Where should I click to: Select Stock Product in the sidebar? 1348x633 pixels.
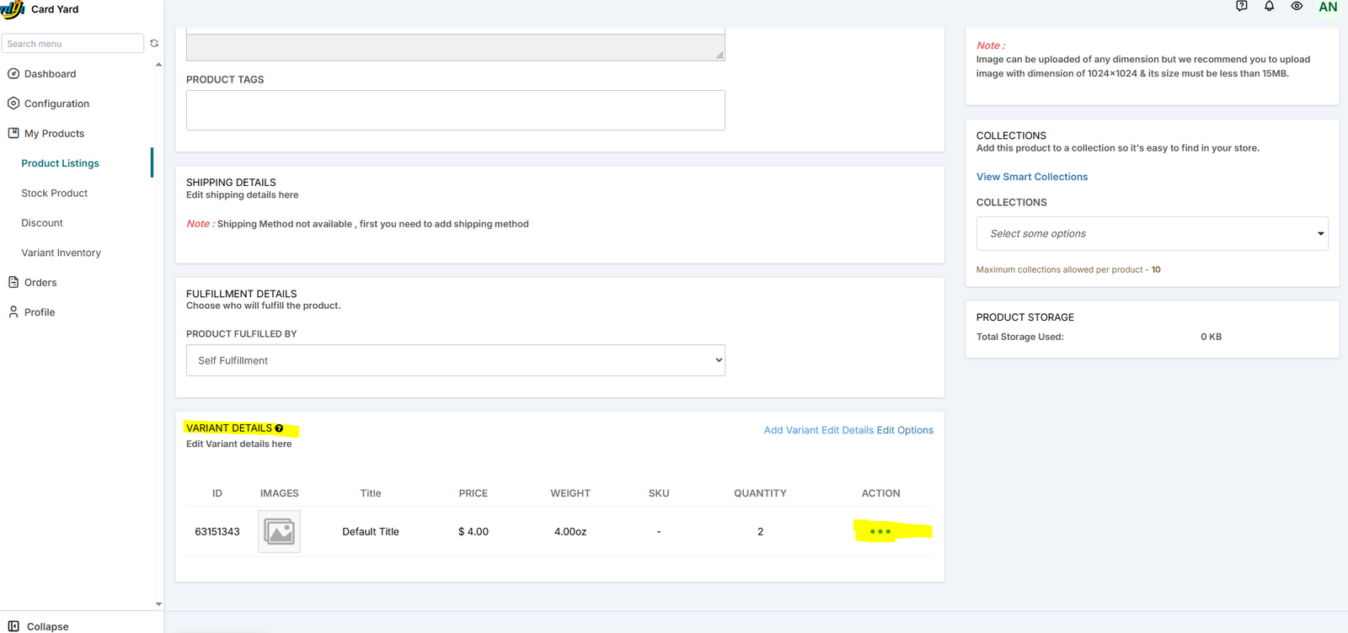55,194
